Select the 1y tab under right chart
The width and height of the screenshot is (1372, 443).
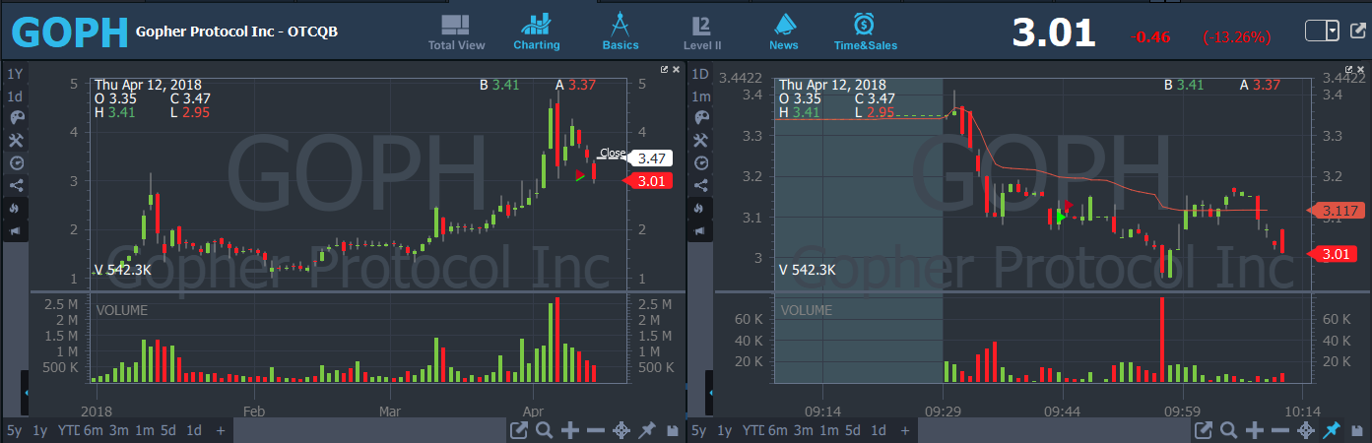(x=725, y=430)
